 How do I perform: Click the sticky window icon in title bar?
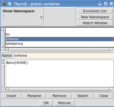[x=10, y=4]
